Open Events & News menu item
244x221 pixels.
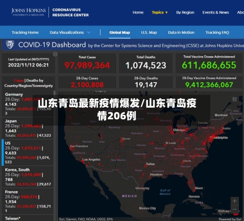(216, 12)
